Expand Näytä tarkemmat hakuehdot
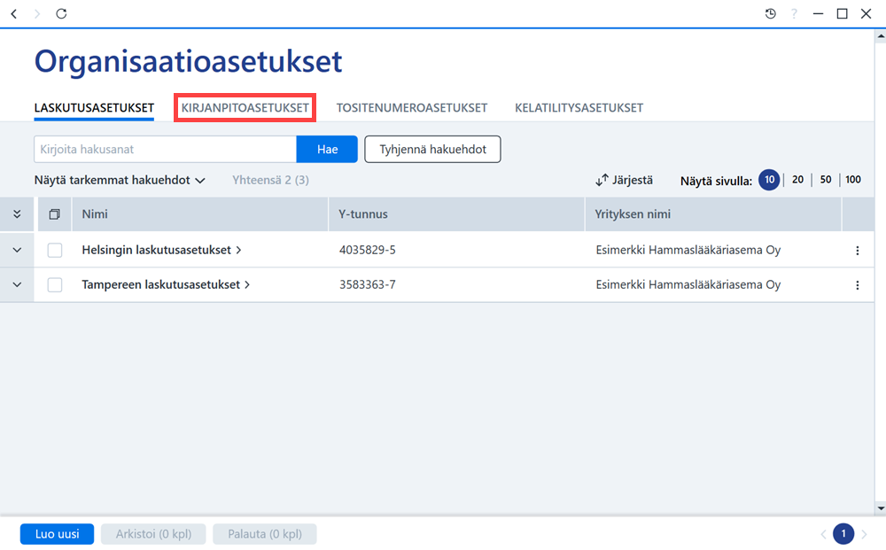The image size is (886, 550). coord(120,180)
